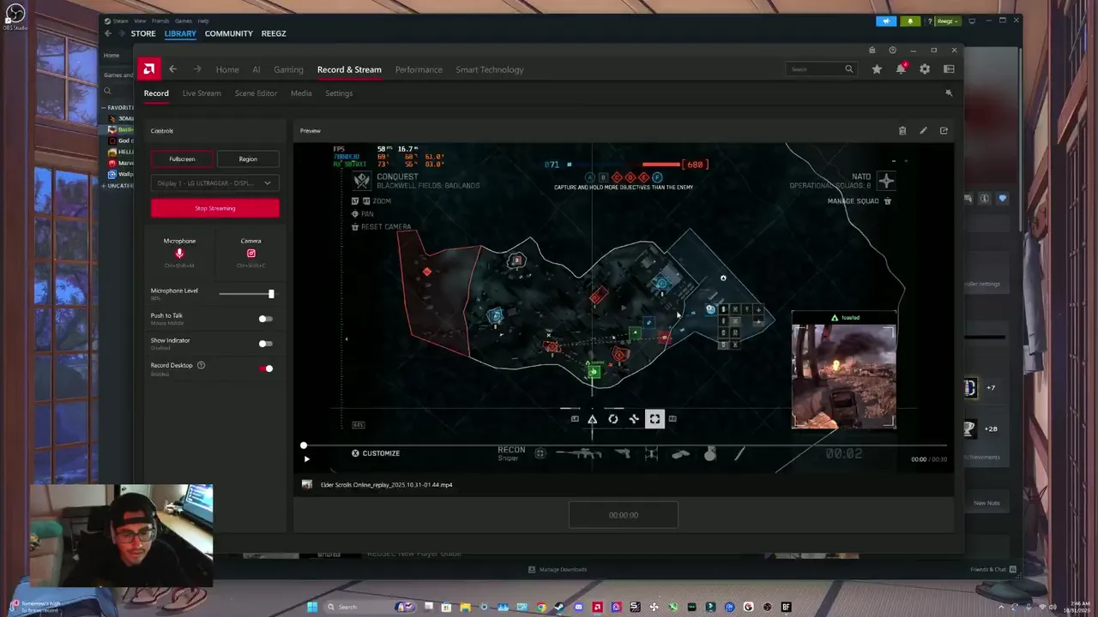
Task: Click the Windows Start button
Action: click(x=312, y=607)
